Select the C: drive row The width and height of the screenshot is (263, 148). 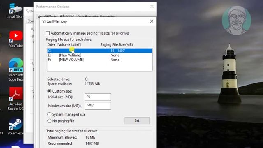pos(99,51)
